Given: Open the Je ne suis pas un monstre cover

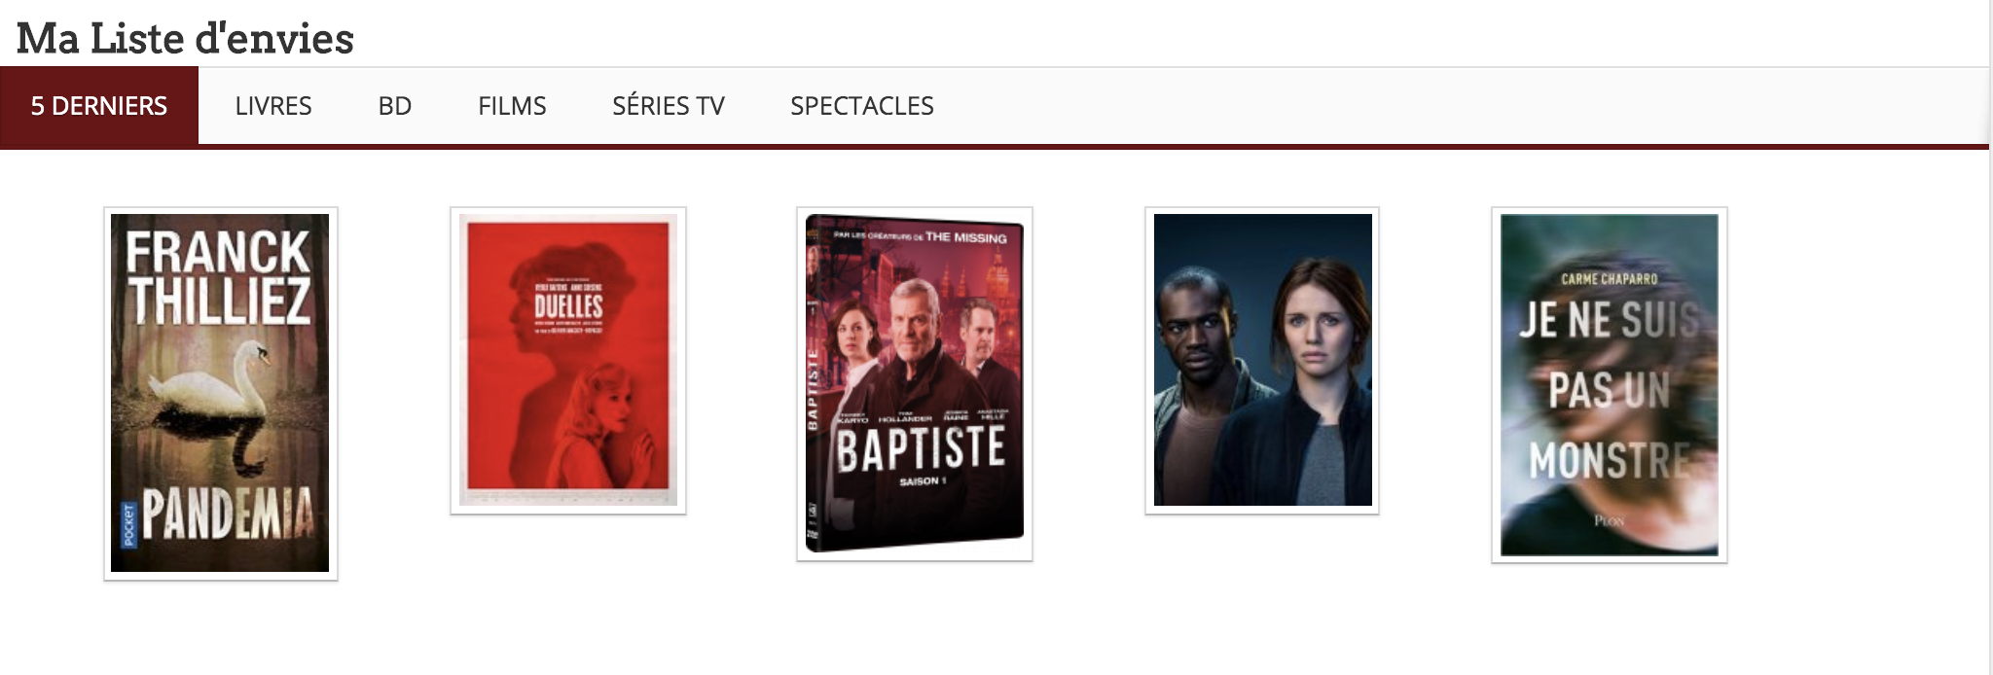Looking at the screenshot, I should pyautogui.click(x=1610, y=385).
